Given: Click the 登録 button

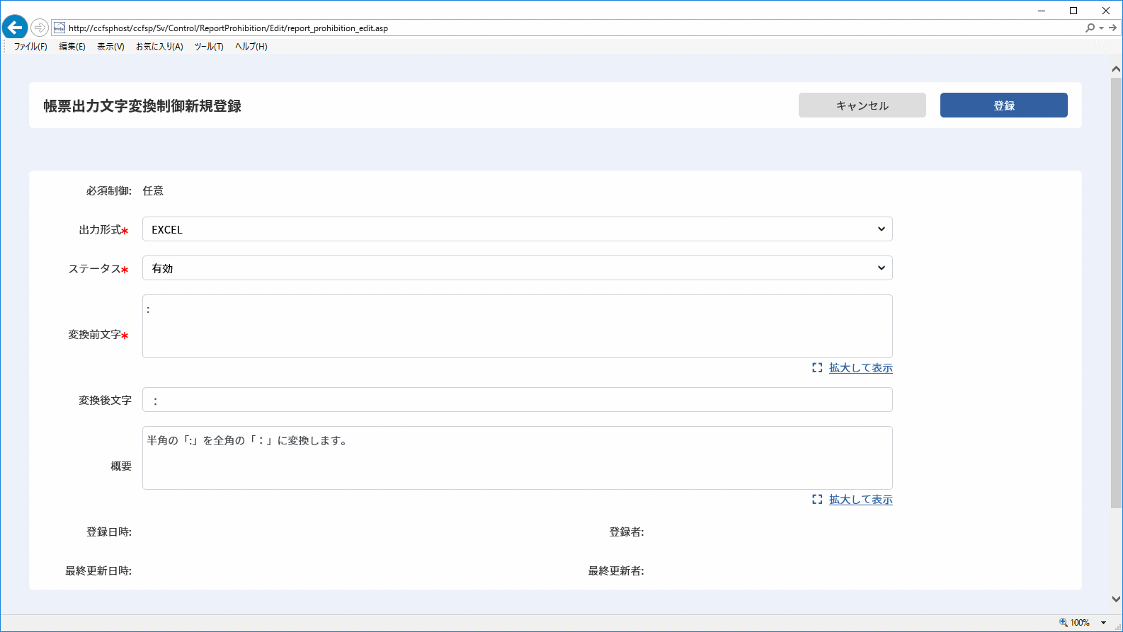Looking at the screenshot, I should [1004, 105].
